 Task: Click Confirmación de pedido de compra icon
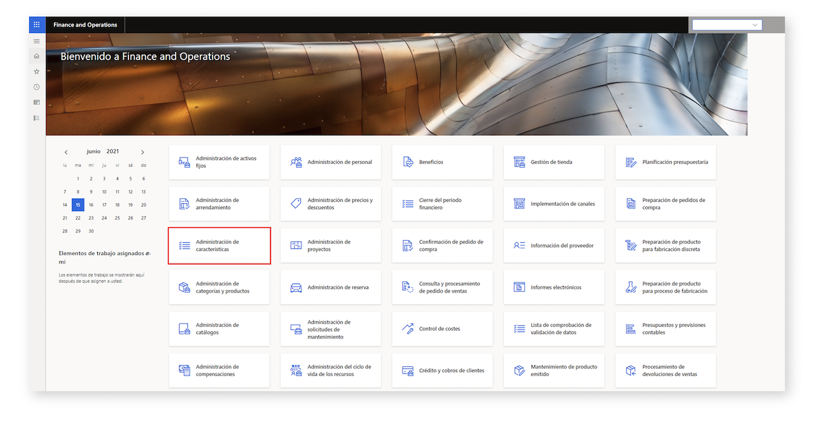click(408, 246)
